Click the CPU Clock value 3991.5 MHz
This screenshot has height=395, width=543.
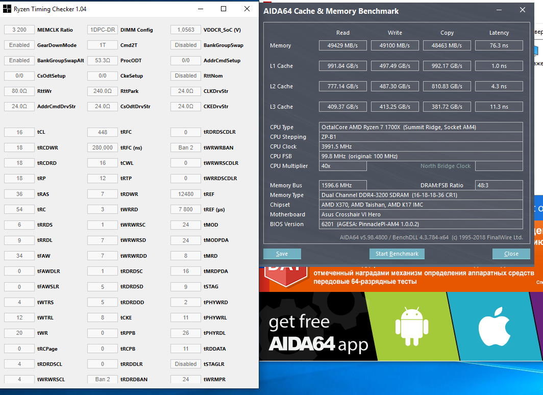pos(421,146)
